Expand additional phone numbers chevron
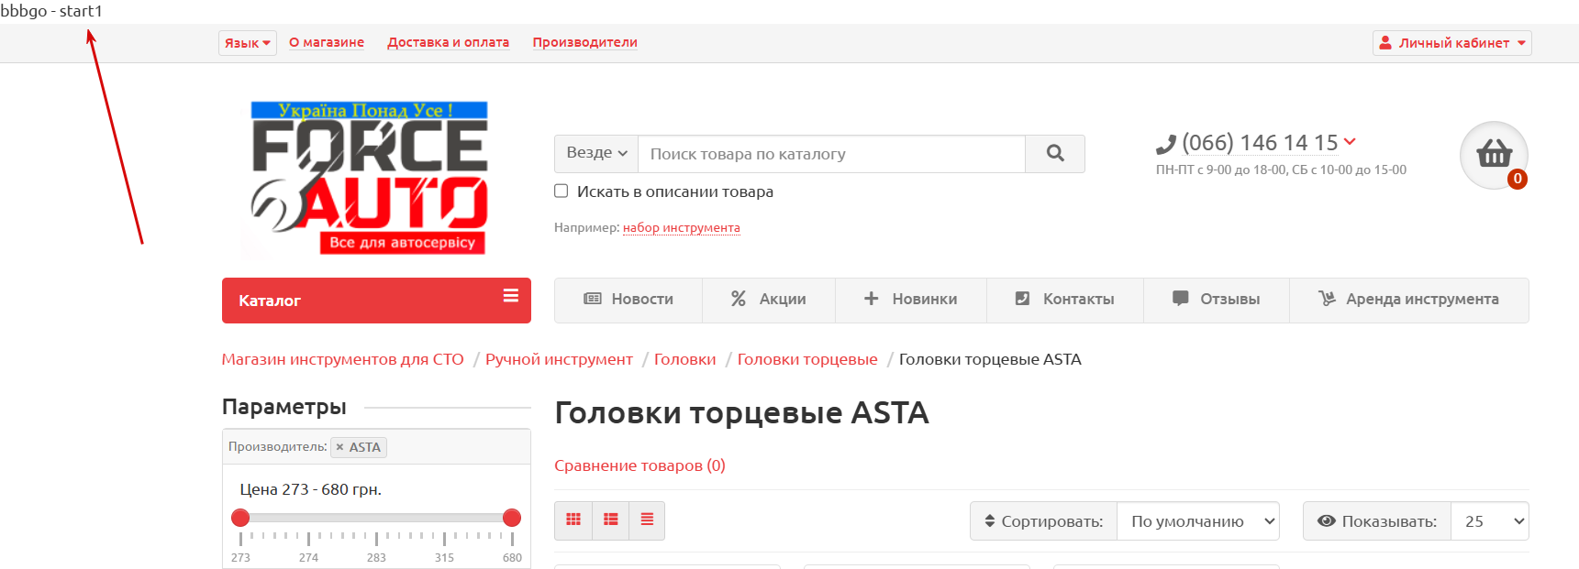Image resolution: width=1579 pixels, height=569 pixels. [1350, 141]
